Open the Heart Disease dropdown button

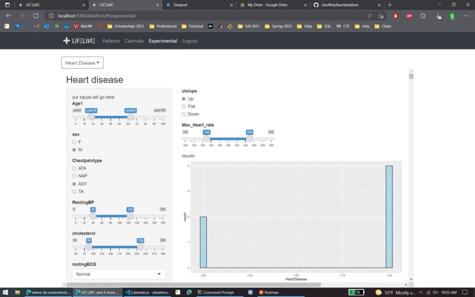(83, 62)
